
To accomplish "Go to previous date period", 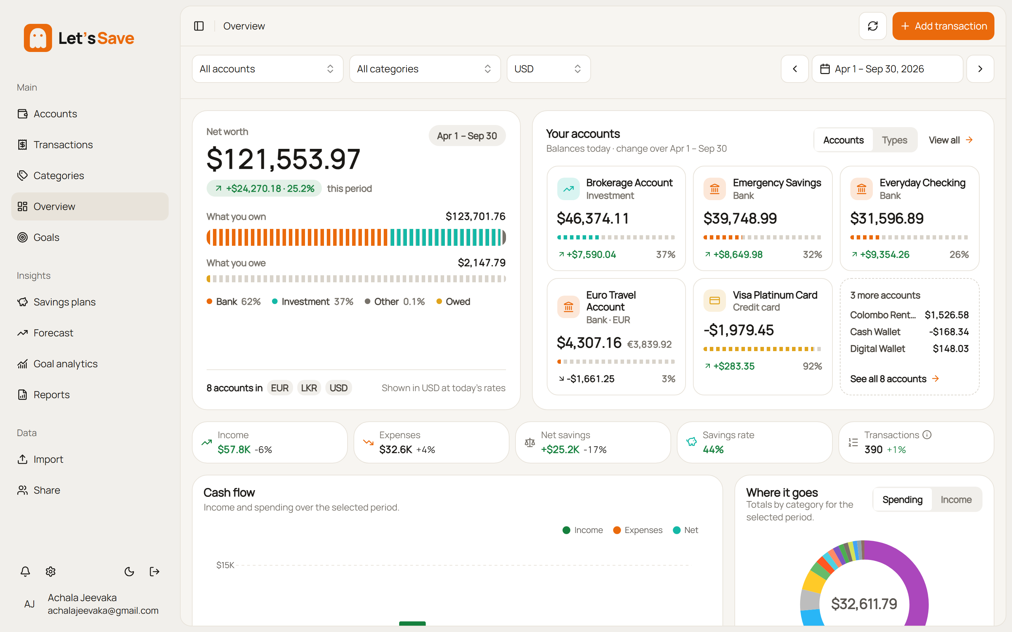I will click(x=794, y=69).
